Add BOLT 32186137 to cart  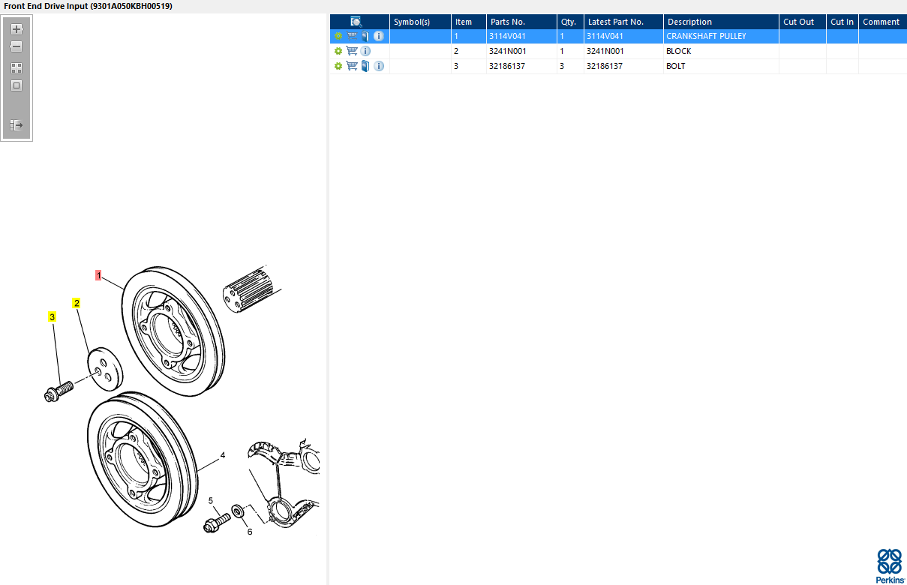tap(351, 66)
